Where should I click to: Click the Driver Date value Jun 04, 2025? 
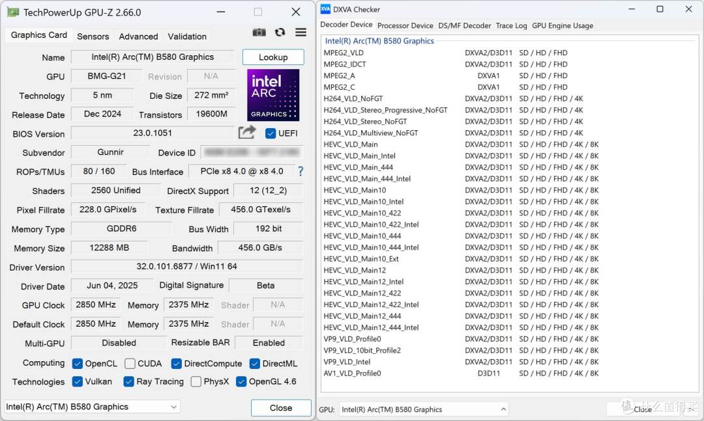(112, 285)
